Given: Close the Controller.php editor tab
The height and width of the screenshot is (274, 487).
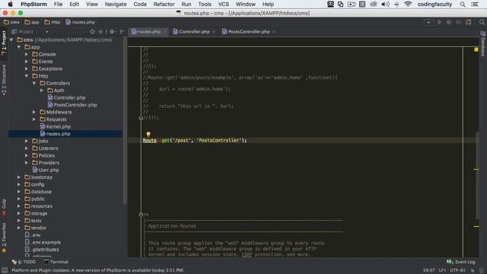Looking at the screenshot, I should coord(214,32).
